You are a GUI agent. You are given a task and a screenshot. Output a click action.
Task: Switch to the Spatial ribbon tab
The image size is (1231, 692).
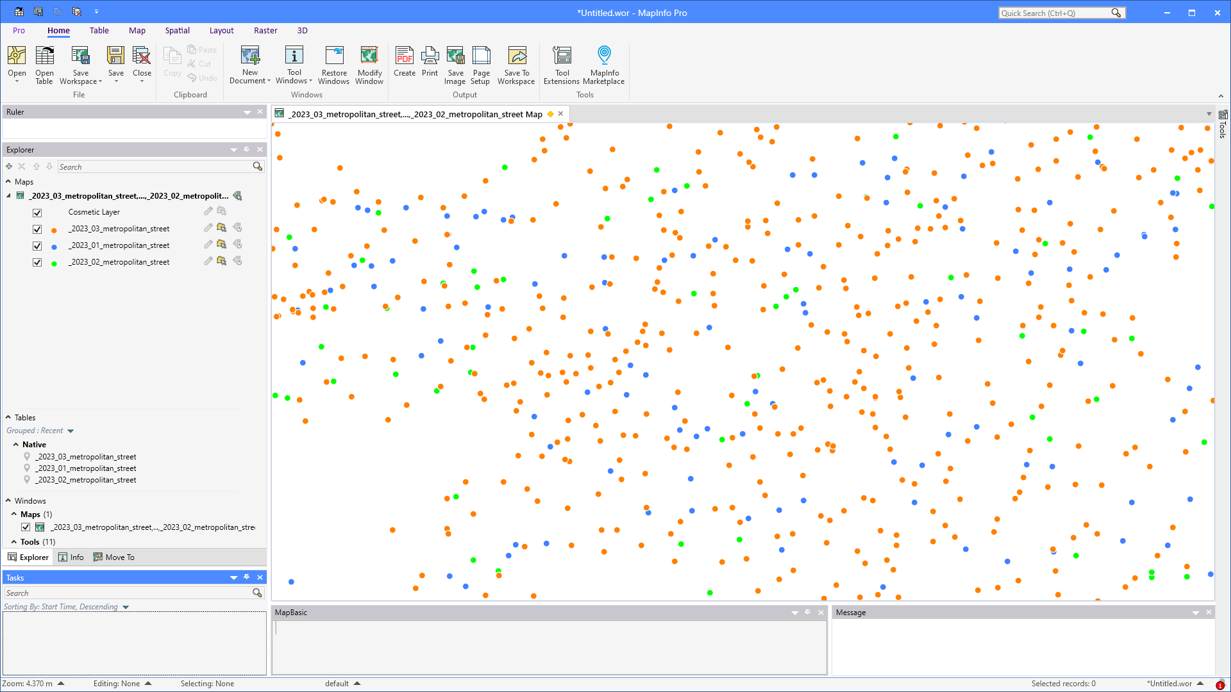coord(177,30)
